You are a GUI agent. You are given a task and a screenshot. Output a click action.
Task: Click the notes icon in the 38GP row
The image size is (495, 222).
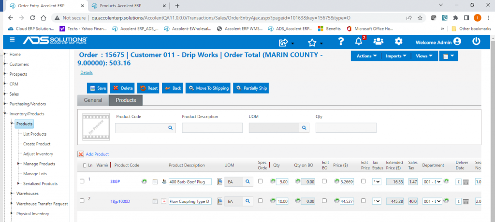pos(155,181)
